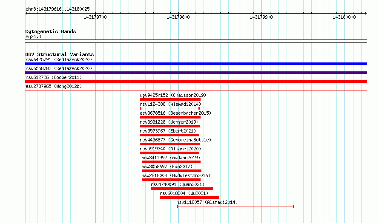
Task: Select the nsv6558782 (Sedlazeck2020) purple variant bar
Action: pos(196,73)
